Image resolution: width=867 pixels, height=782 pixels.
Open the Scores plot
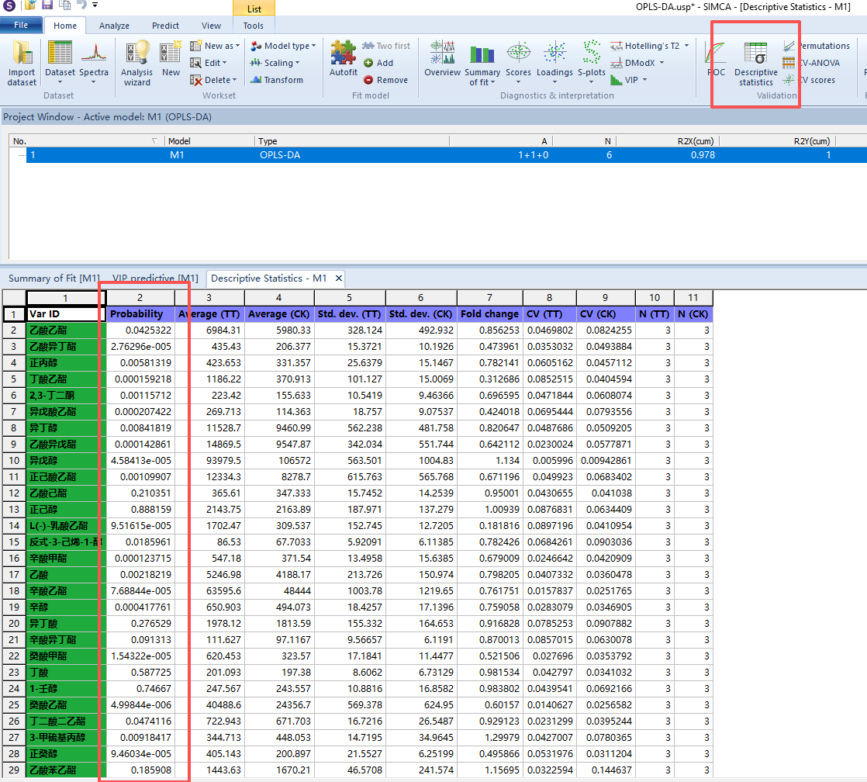tap(518, 61)
